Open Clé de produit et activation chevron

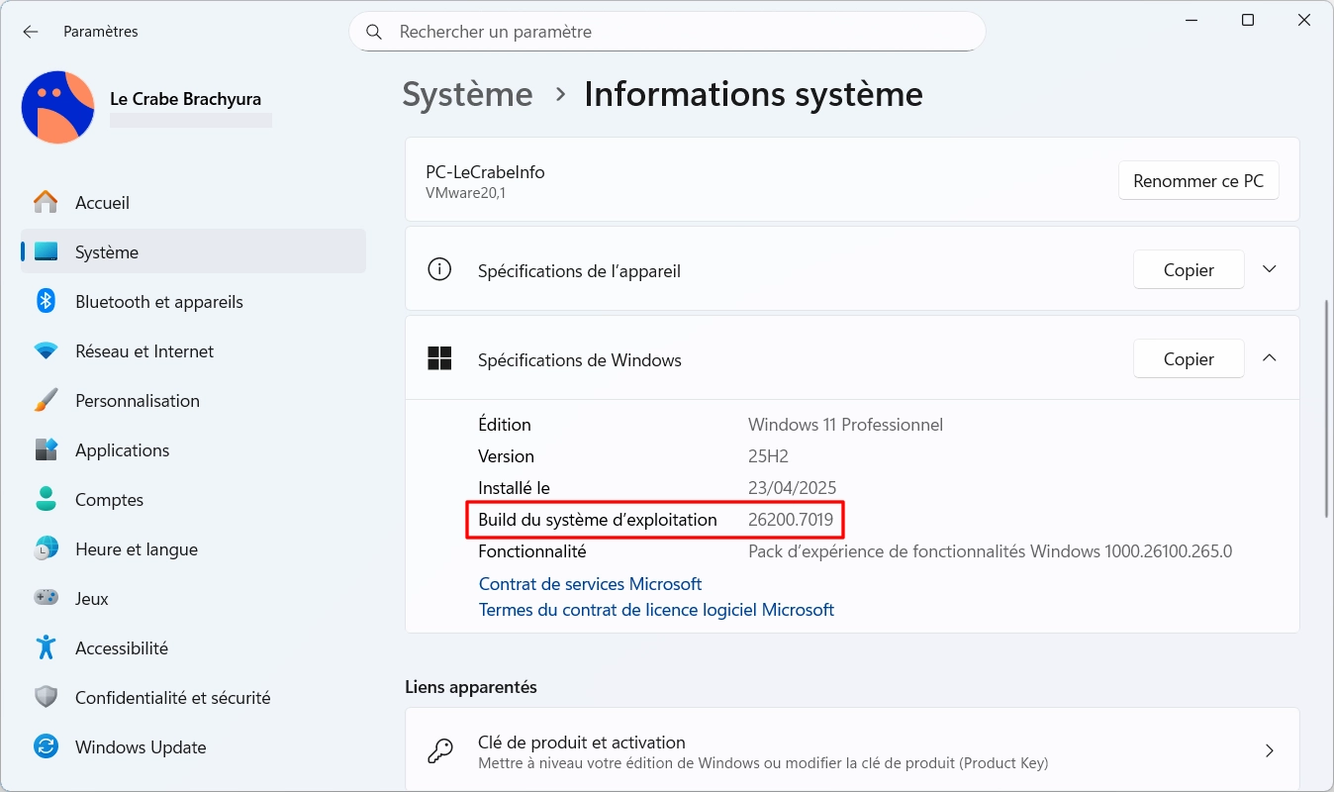coord(1270,751)
